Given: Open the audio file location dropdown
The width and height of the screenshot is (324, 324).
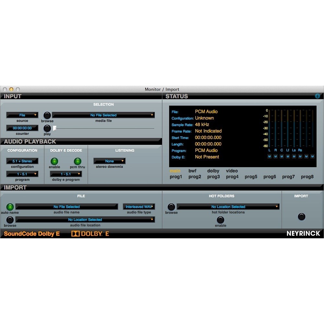Looking at the screenshot, I should point(85,220).
